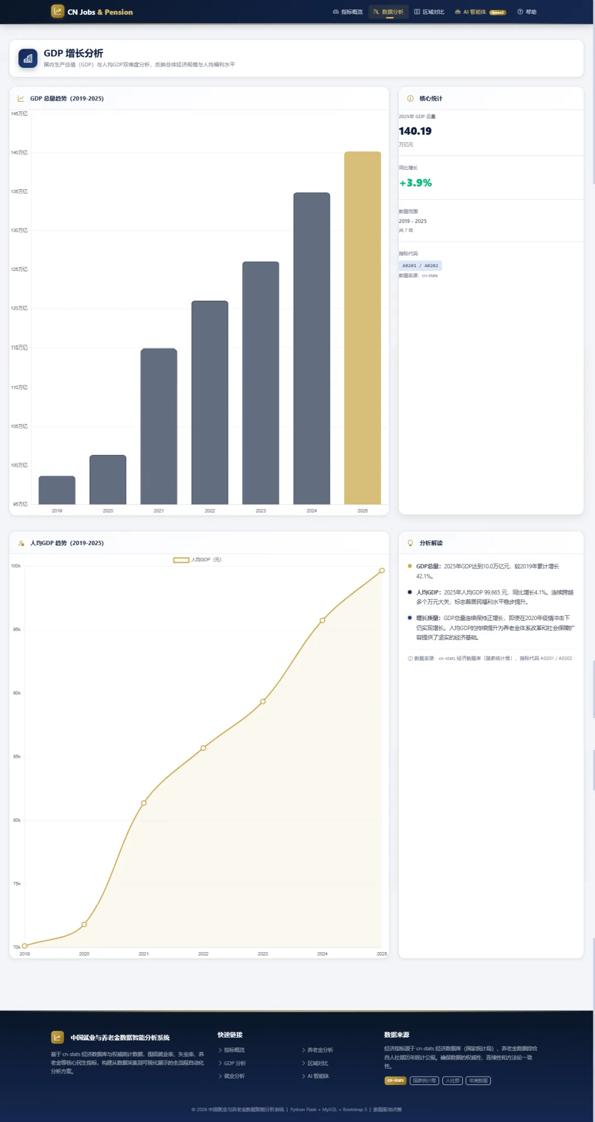Toggle the 人均GDP (元) legend item
Screen dimensions: 595x1122
(x=197, y=560)
